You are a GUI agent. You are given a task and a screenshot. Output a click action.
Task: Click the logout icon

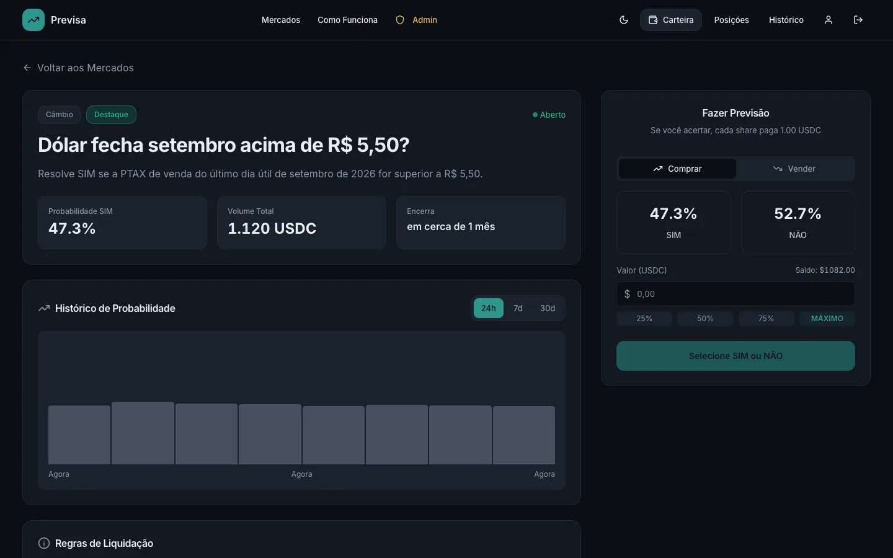tap(858, 20)
